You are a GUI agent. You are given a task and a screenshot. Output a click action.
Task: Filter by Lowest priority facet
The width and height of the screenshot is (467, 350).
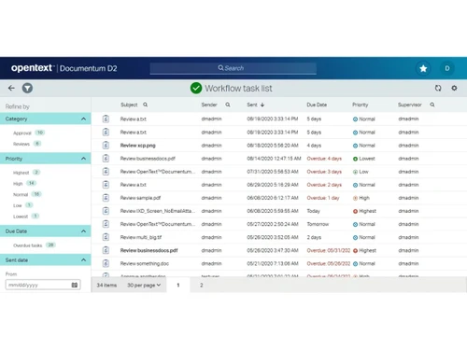[21, 217]
